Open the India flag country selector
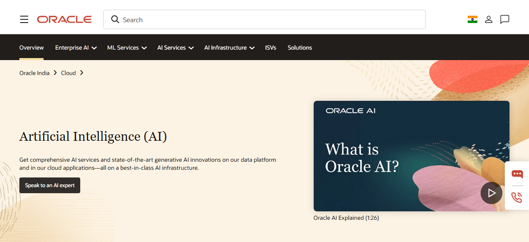This screenshot has width=529, height=242. click(x=473, y=19)
